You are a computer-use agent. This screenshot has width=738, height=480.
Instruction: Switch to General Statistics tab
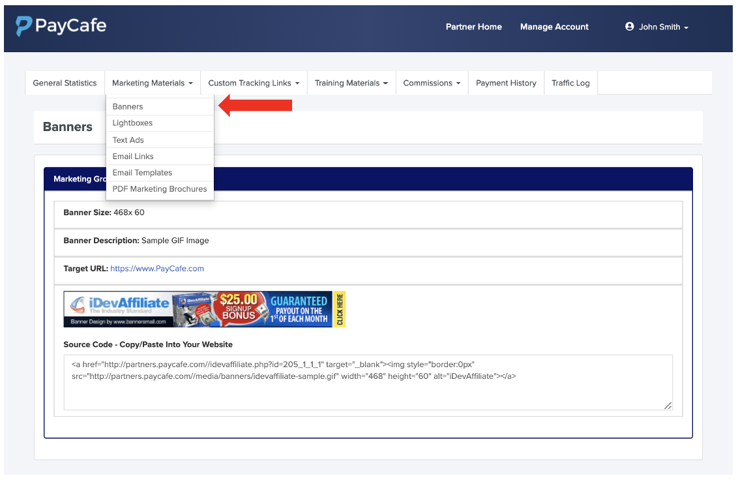click(65, 83)
